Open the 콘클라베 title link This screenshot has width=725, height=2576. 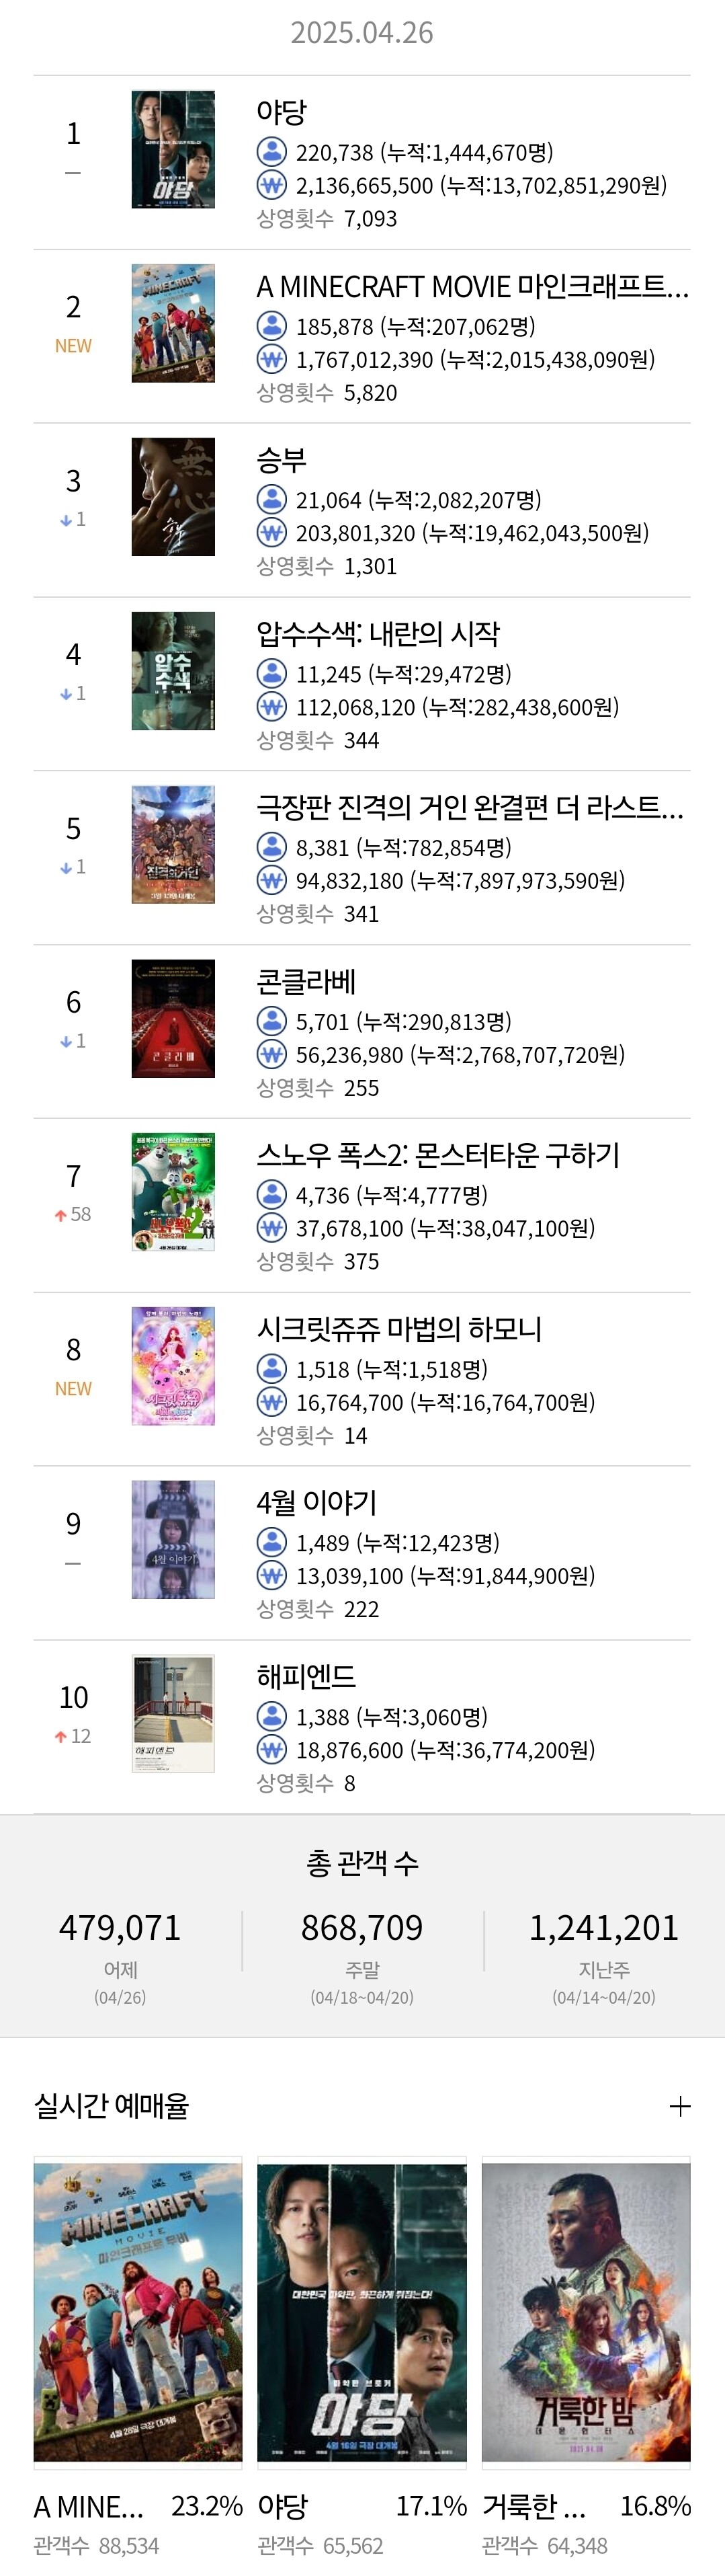coord(306,981)
